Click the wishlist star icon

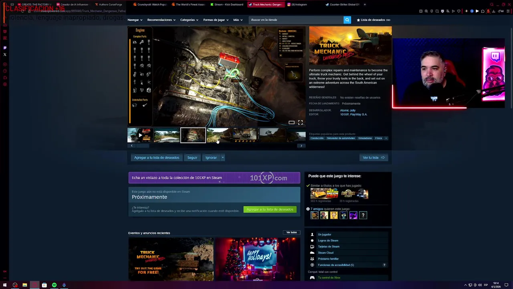pos(358,20)
